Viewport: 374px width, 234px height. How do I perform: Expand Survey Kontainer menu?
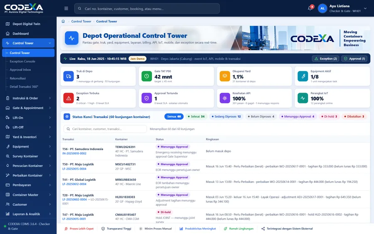(28, 156)
